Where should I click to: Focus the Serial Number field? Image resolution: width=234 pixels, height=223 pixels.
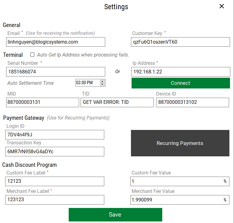[x=56, y=72]
